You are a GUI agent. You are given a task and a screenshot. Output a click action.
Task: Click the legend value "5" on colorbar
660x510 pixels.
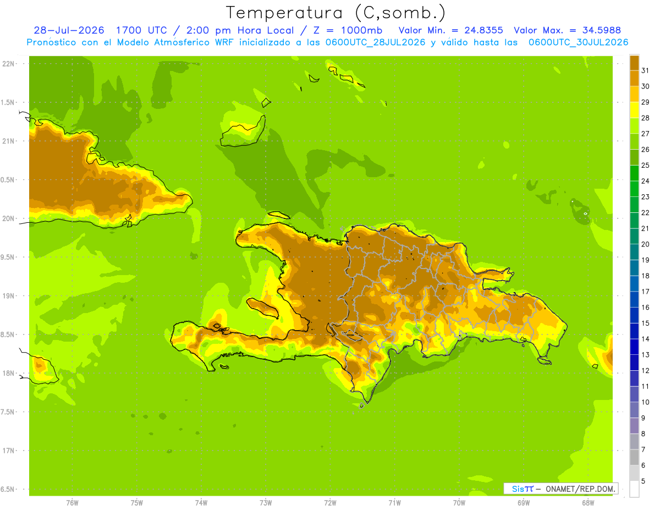coord(643,481)
